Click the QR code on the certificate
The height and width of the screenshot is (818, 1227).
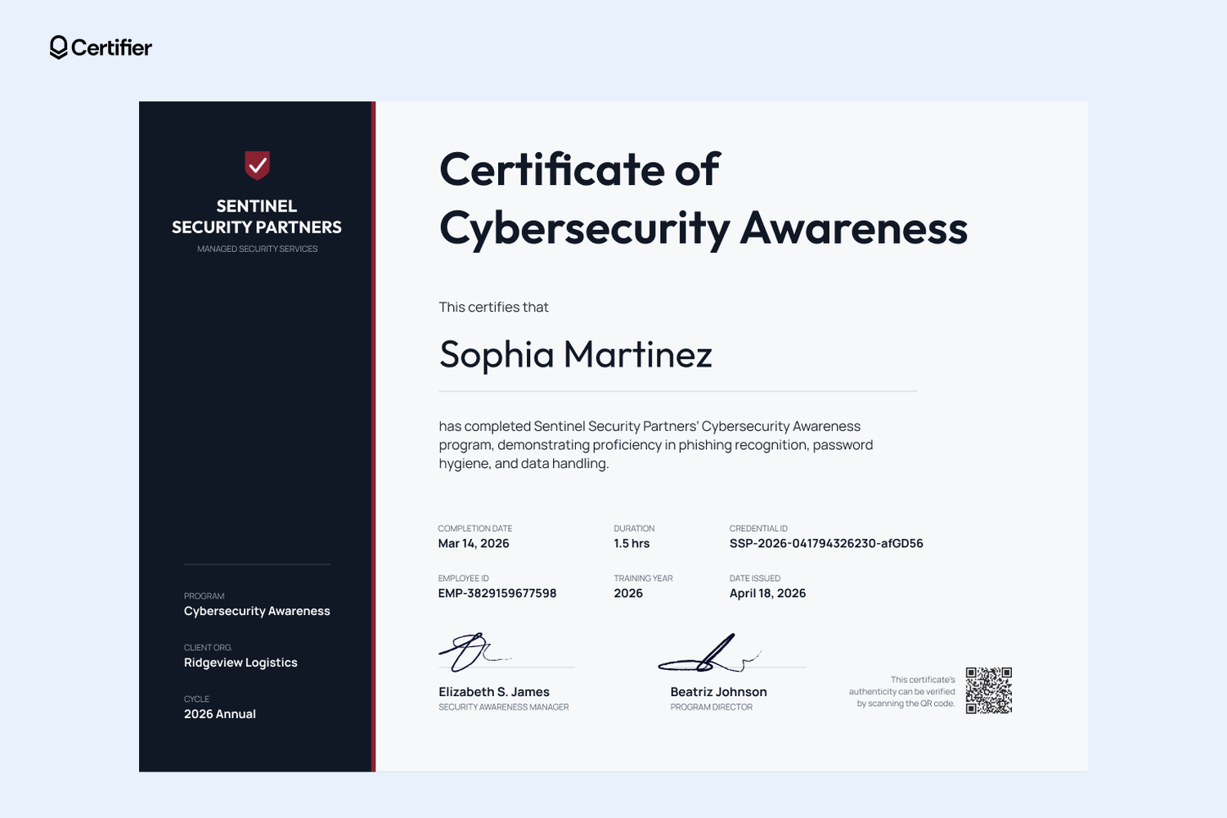coord(989,690)
